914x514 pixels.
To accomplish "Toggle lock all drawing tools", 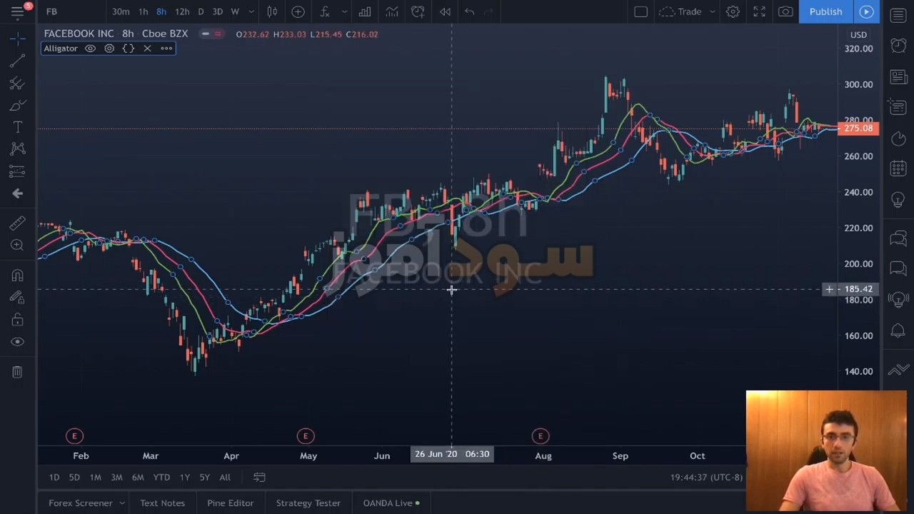I will pos(18,320).
